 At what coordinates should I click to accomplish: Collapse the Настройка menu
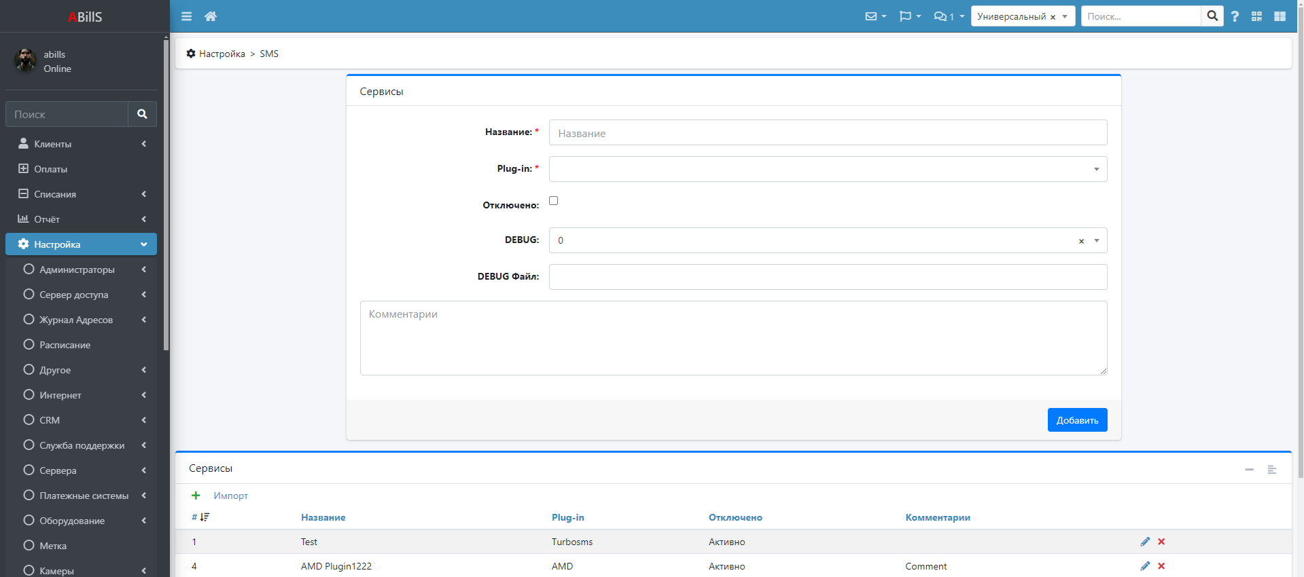coord(81,244)
